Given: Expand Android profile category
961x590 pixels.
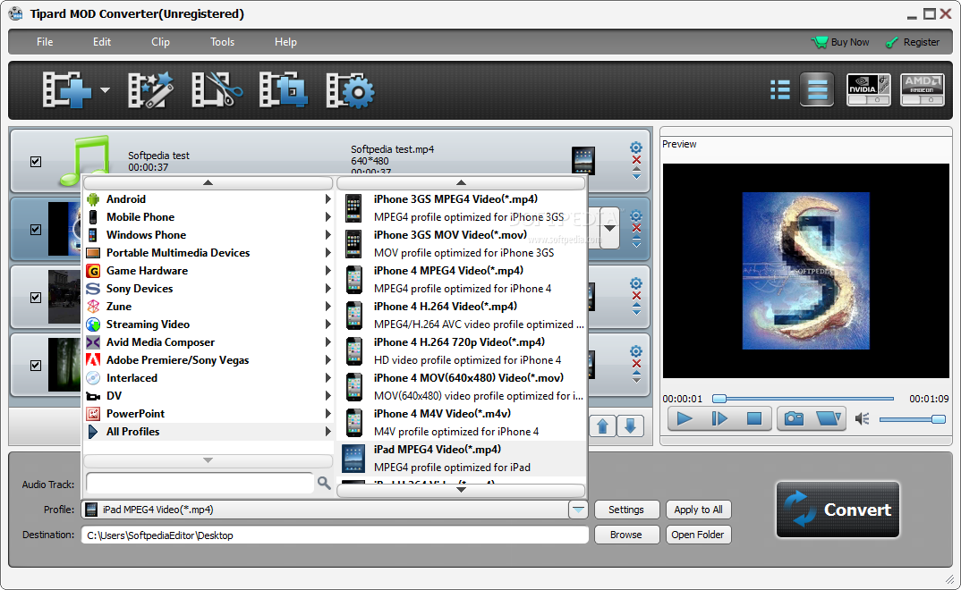Looking at the screenshot, I should tap(208, 199).
